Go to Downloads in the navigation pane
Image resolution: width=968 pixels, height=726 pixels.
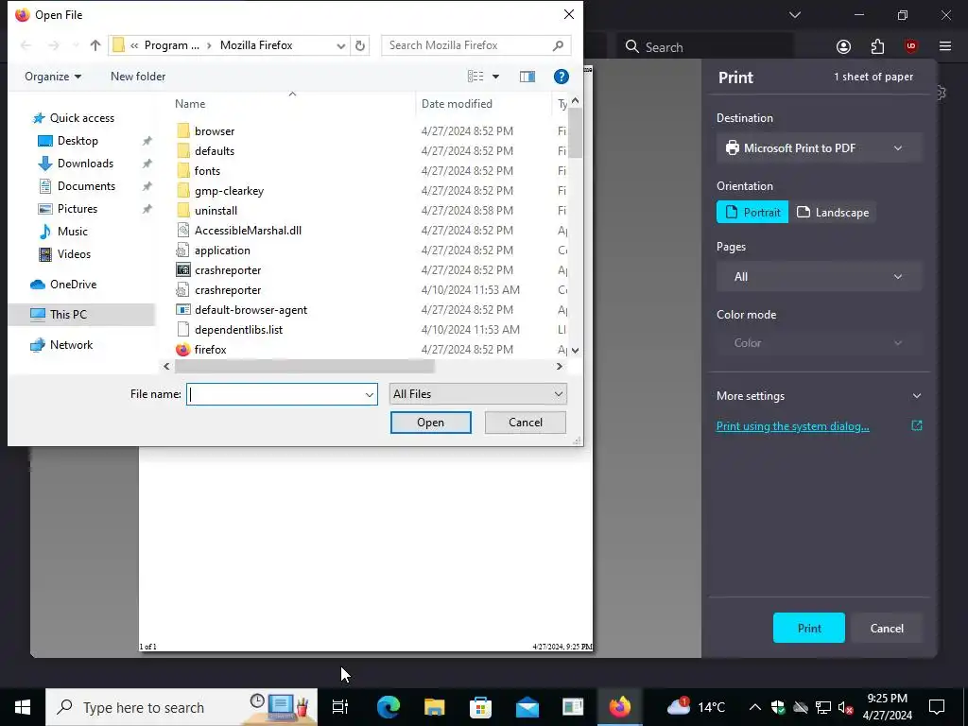pos(85,164)
